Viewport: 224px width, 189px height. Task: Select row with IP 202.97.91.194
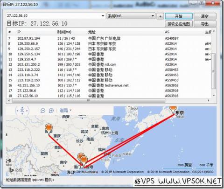tap(109, 38)
